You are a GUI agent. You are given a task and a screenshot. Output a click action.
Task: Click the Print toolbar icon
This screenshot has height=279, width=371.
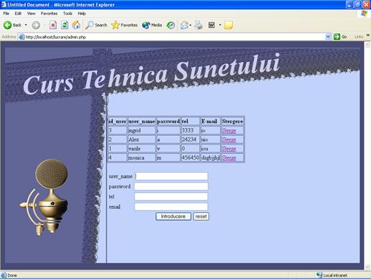pos(198,25)
